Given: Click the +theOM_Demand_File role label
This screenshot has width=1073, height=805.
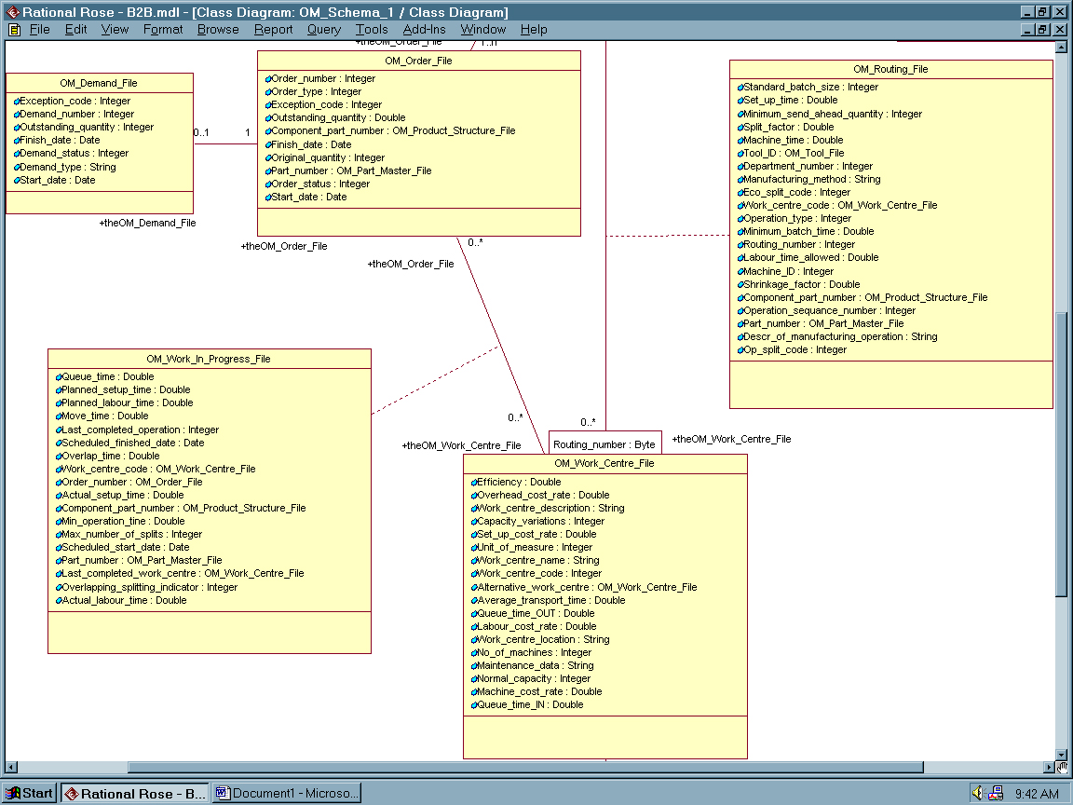Looking at the screenshot, I should [148, 223].
